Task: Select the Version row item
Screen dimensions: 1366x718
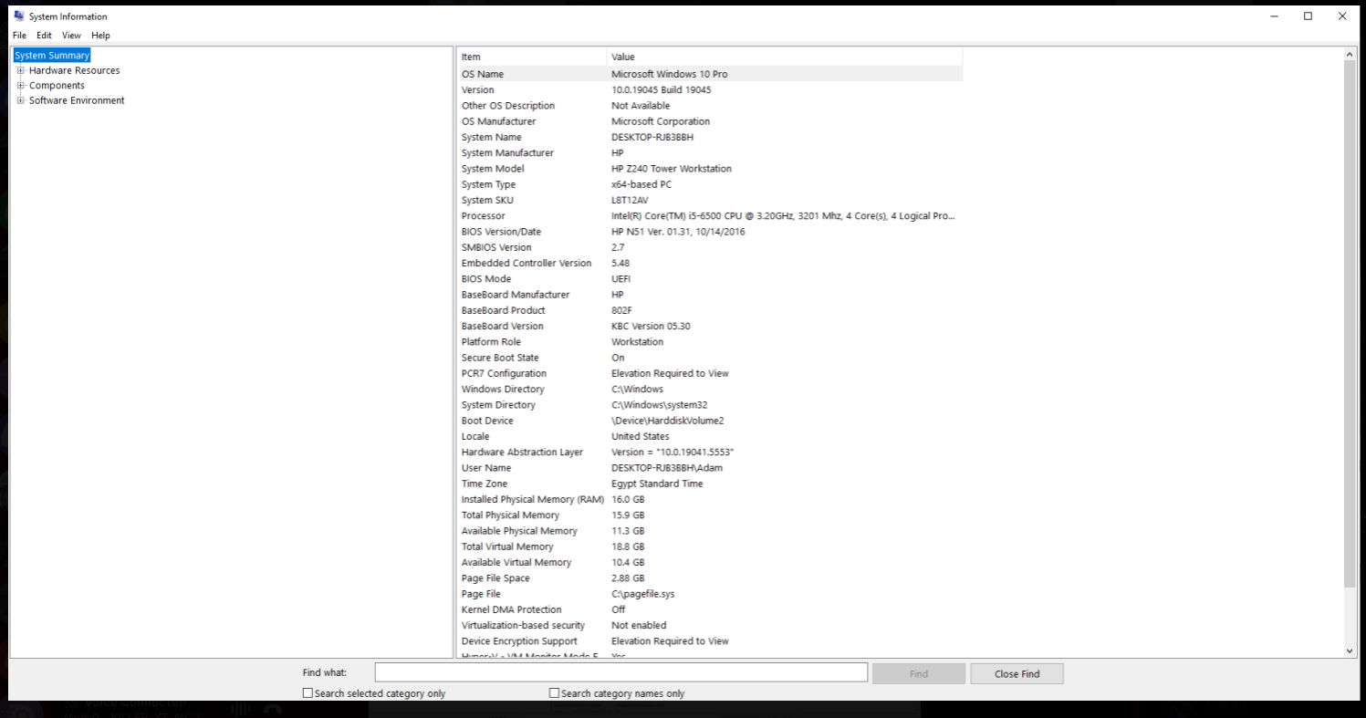Action: (x=710, y=90)
